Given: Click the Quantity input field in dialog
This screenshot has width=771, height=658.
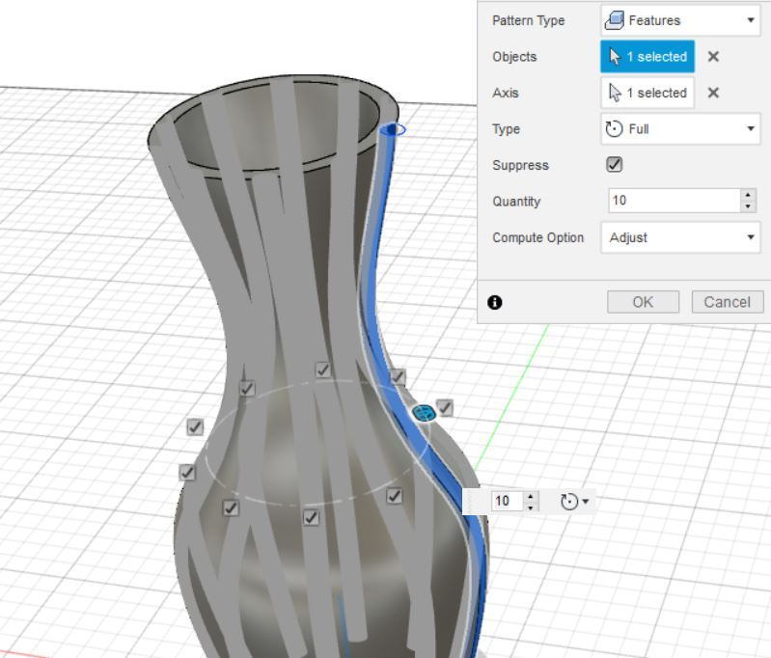Looking at the screenshot, I should tap(675, 201).
